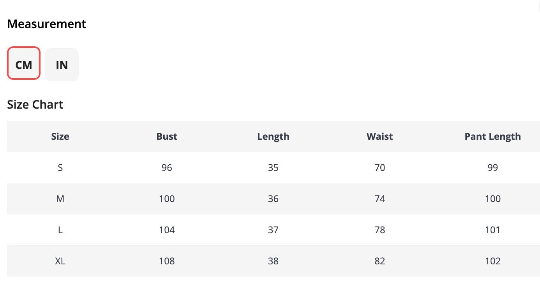Select the L size row label

[x=60, y=230]
